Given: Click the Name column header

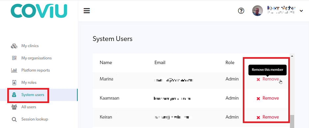Looking at the screenshot, I should click(x=106, y=63).
